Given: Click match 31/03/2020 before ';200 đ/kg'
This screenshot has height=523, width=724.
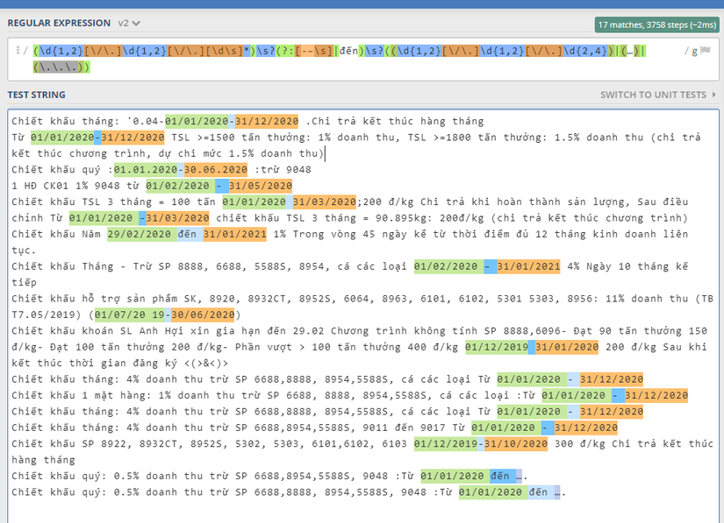Looking at the screenshot, I should (x=324, y=201).
